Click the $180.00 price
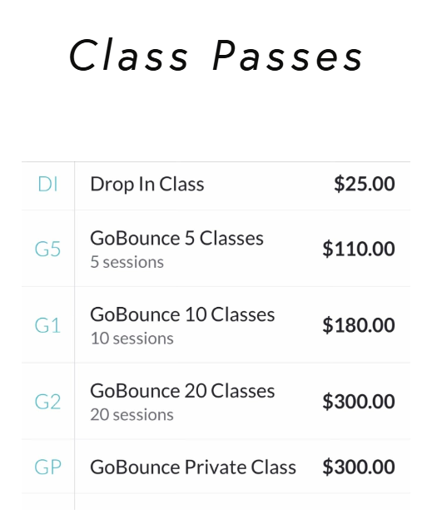 tap(359, 325)
